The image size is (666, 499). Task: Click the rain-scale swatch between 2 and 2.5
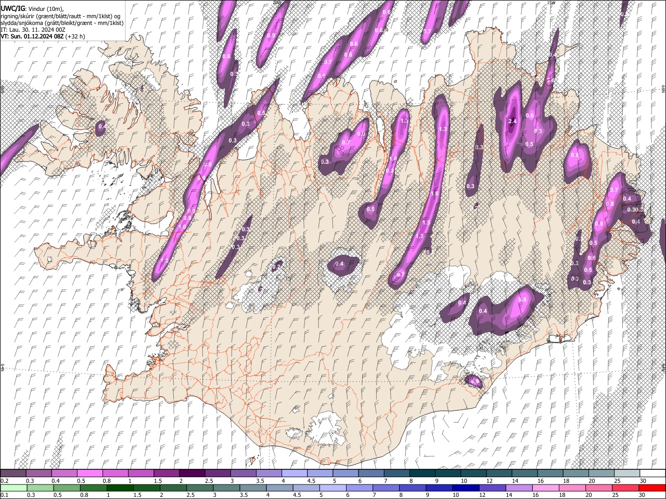(173, 488)
